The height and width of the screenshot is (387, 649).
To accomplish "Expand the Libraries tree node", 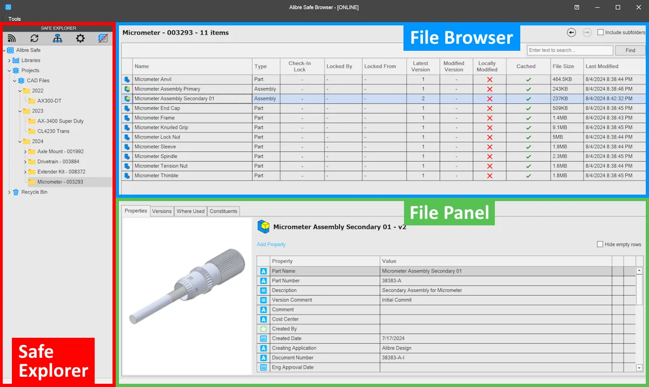I will click(9, 61).
